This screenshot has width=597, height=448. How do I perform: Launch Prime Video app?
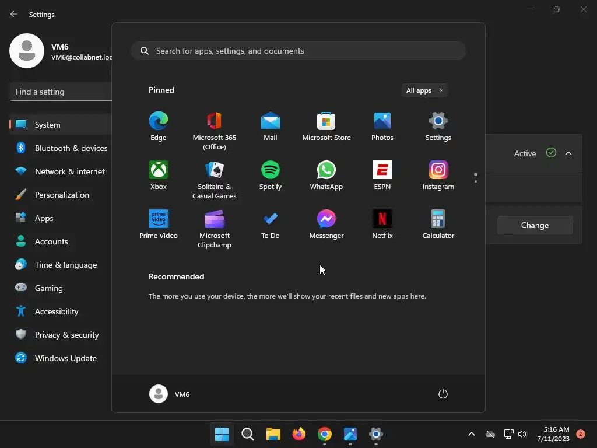pyautogui.click(x=159, y=225)
